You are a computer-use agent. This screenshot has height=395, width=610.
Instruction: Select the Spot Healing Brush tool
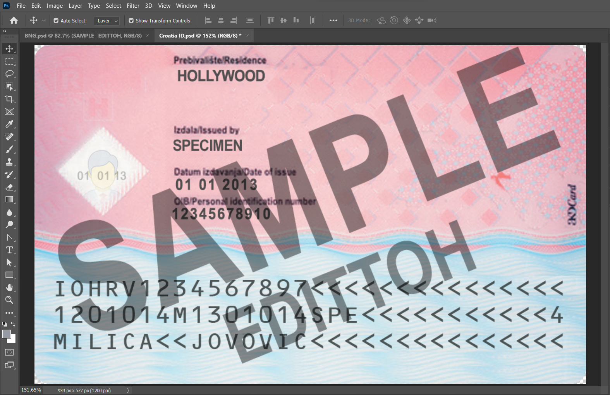pyautogui.click(x=9, y=137)
